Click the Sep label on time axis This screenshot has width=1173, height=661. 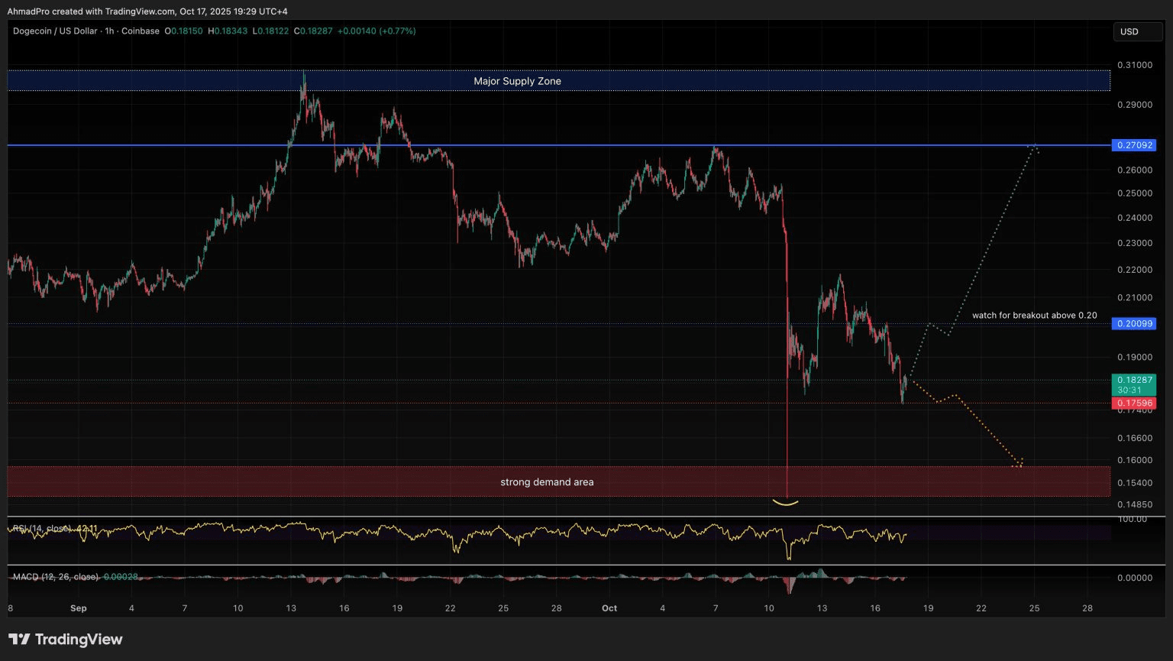point(78,608)
